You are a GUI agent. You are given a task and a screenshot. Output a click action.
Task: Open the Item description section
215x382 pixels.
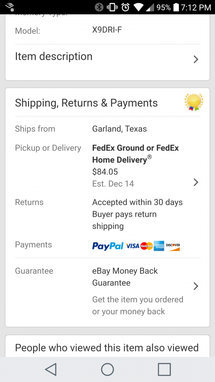pos(54,57)
